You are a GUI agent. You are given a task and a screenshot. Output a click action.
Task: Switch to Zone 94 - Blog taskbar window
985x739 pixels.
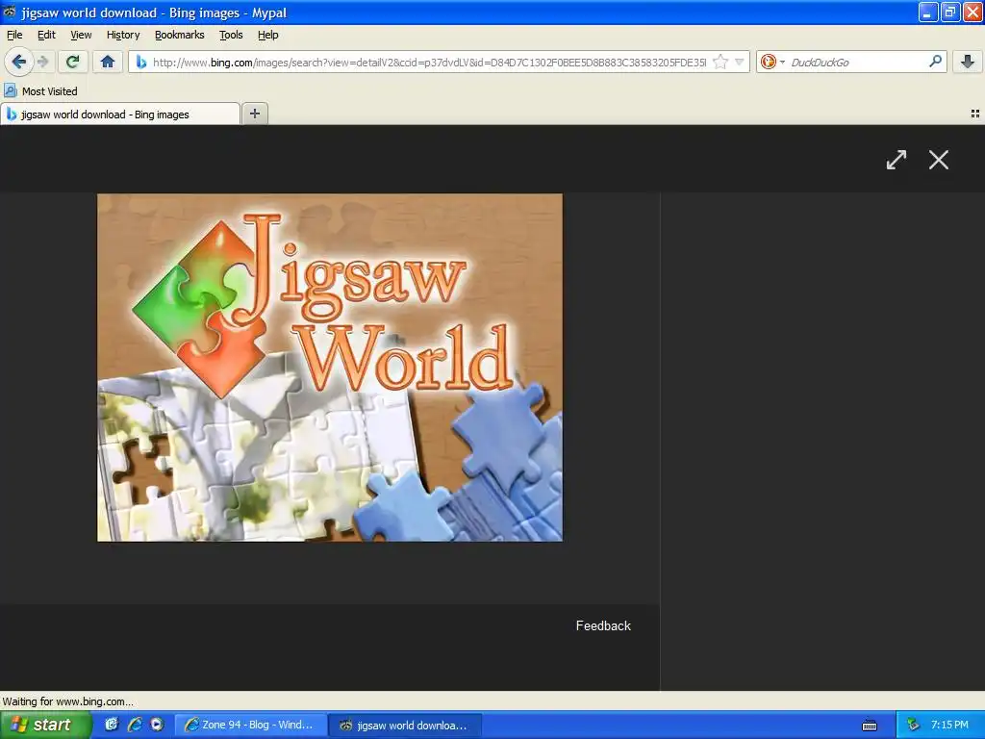(x=251, y=726)
